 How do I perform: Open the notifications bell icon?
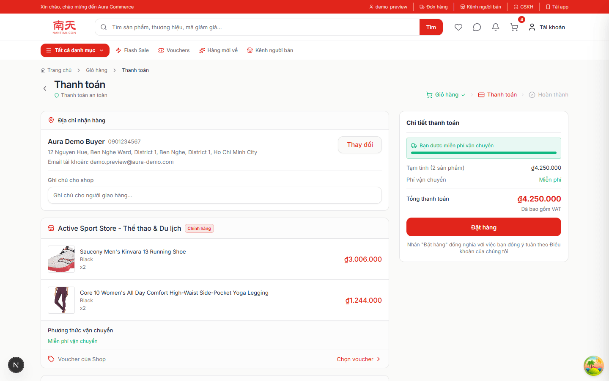click(496, 27)
